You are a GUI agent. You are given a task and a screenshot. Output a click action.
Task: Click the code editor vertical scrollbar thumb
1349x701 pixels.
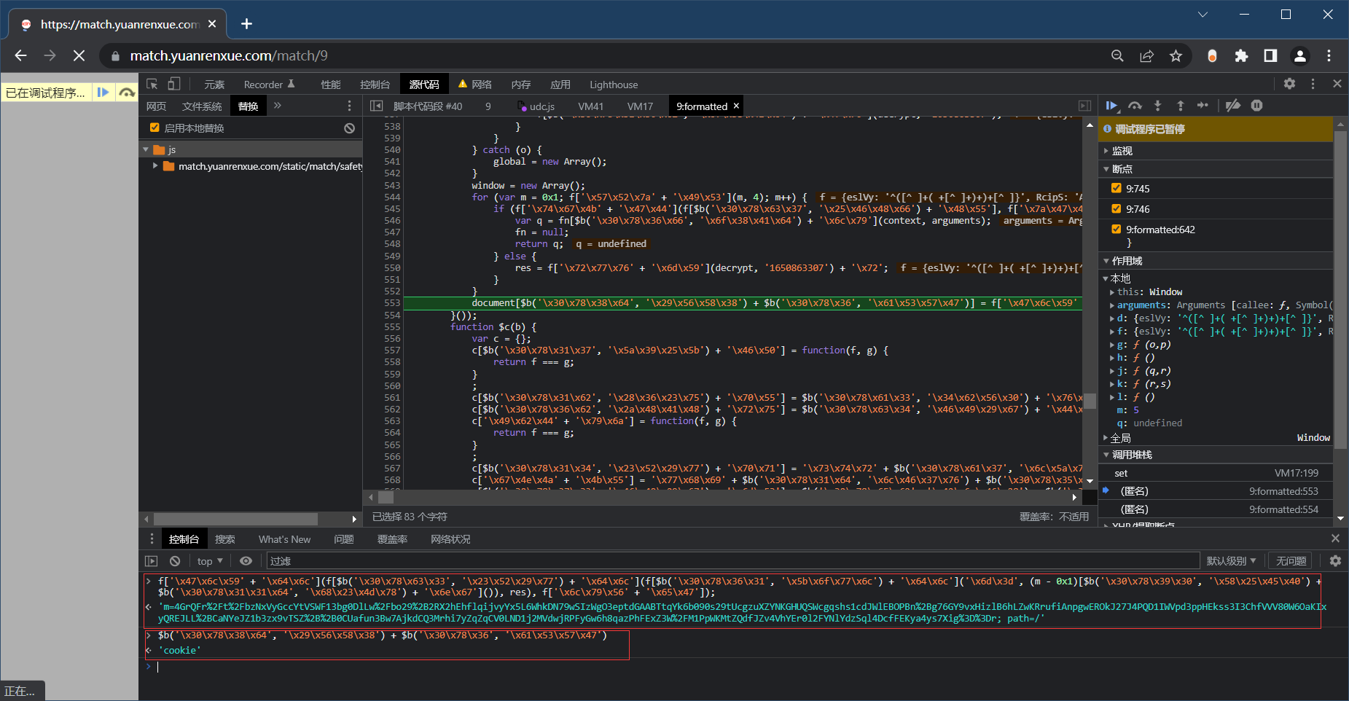coord(1090,401)
